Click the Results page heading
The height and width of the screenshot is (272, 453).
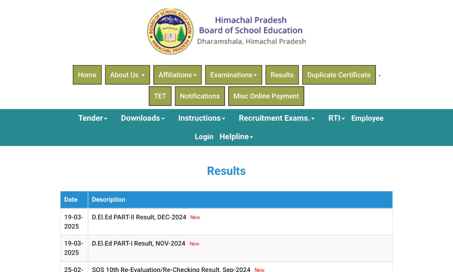226,171
